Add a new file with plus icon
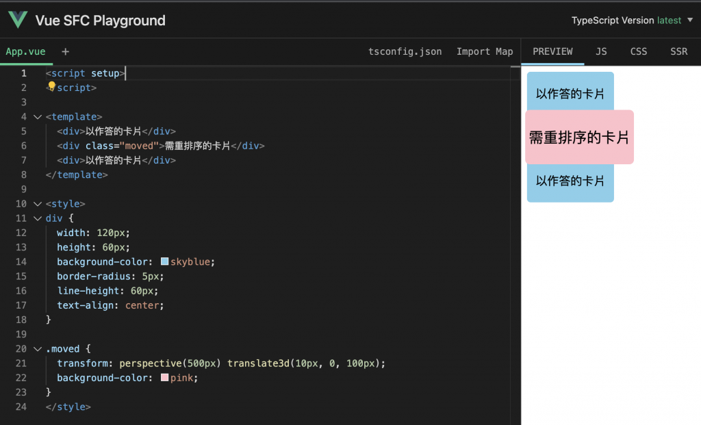This screenshot has height=425, width=701. click(x=66, y=51)
